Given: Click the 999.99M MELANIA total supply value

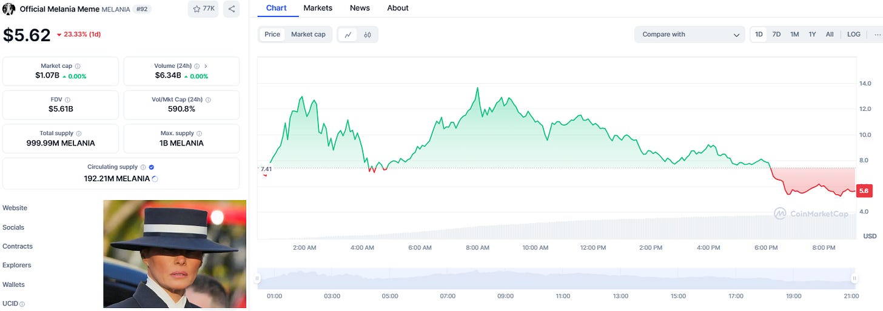Looking at the screenshot, I should pos(61,143).
